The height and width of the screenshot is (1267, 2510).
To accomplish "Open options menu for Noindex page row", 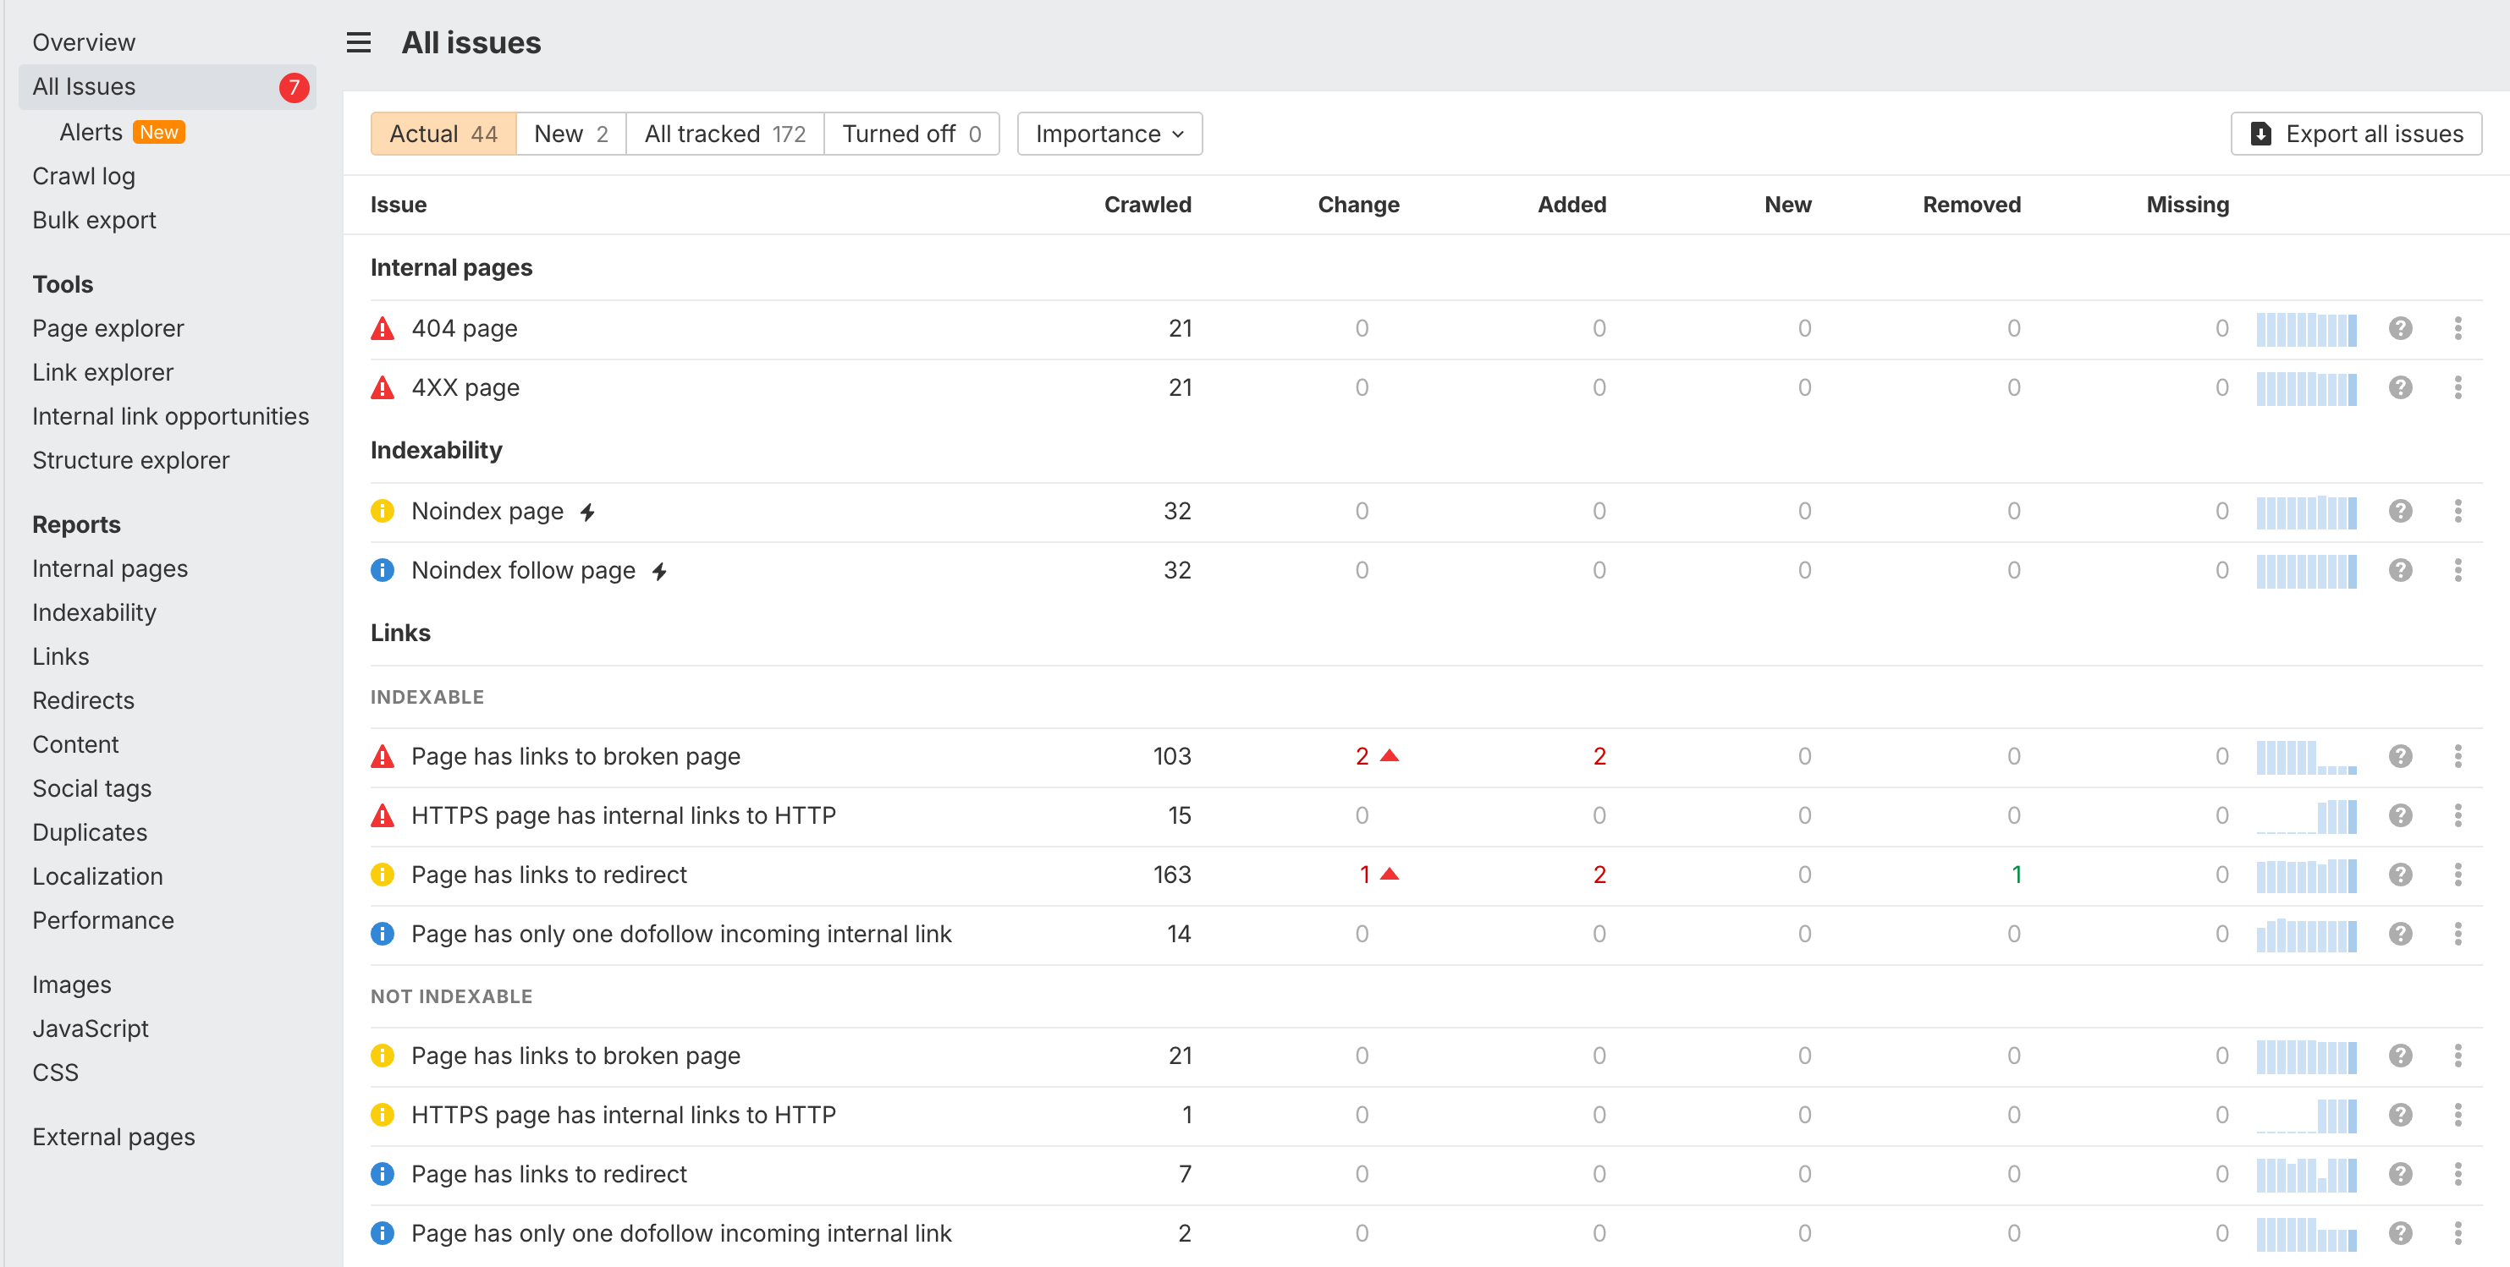I will (x=2458, y=511).
